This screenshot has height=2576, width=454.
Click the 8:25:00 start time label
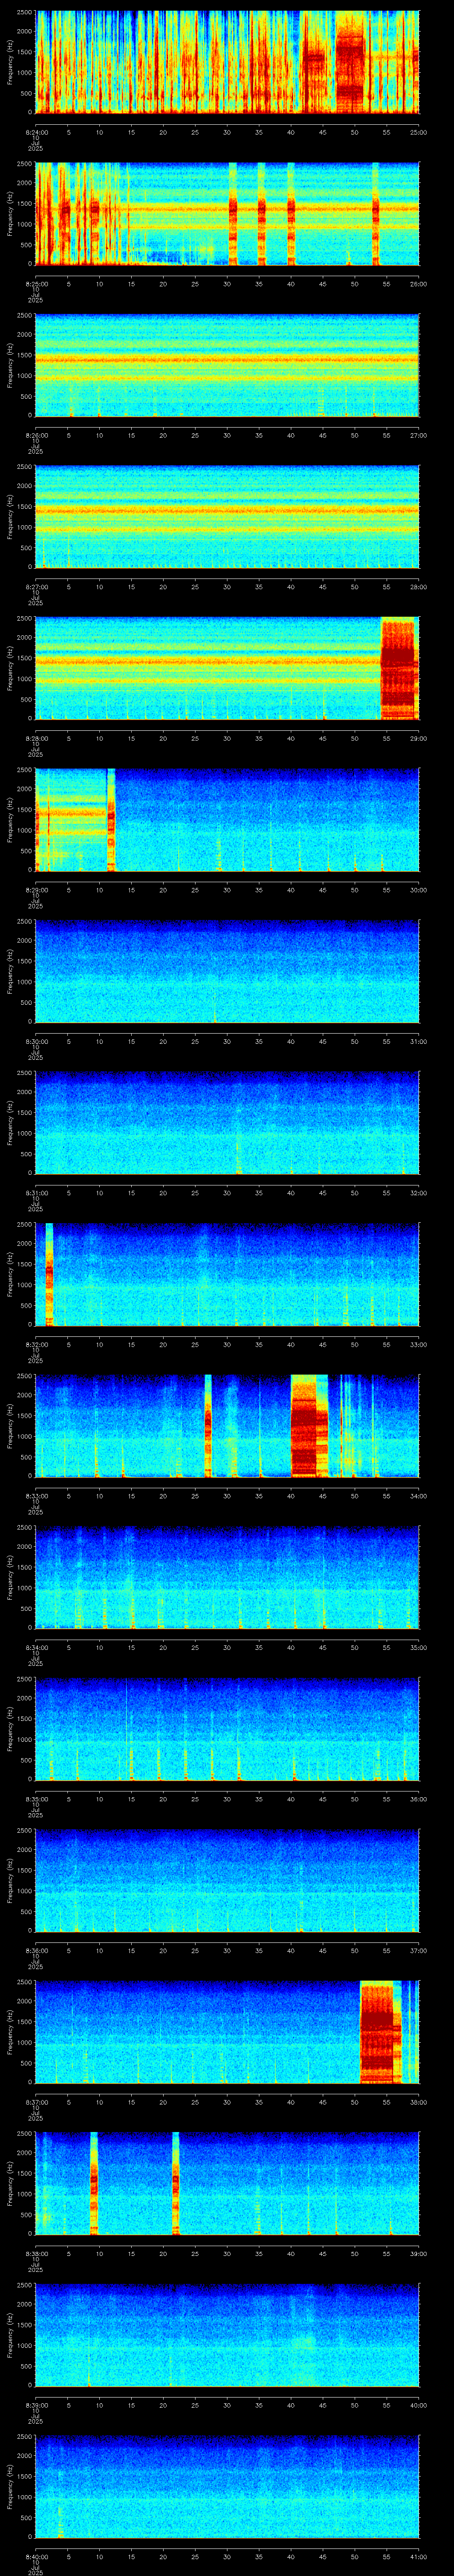36,284
